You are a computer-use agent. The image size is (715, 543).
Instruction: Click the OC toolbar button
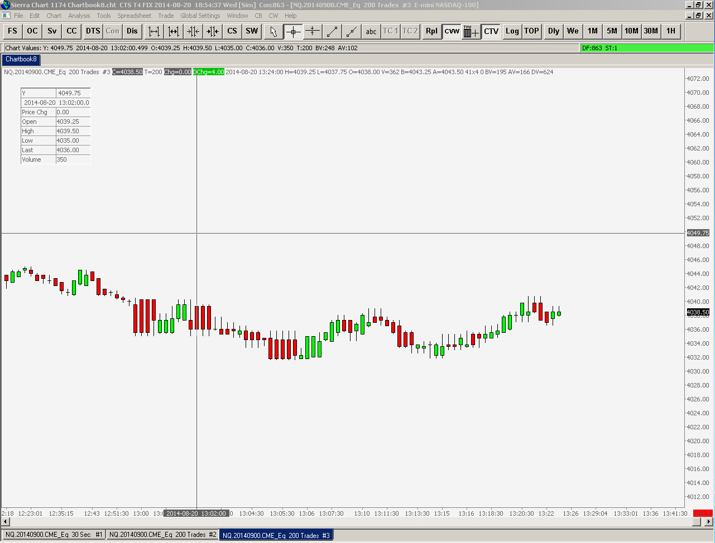point(32,31)
